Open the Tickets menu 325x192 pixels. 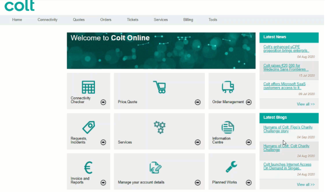[133, 20]
